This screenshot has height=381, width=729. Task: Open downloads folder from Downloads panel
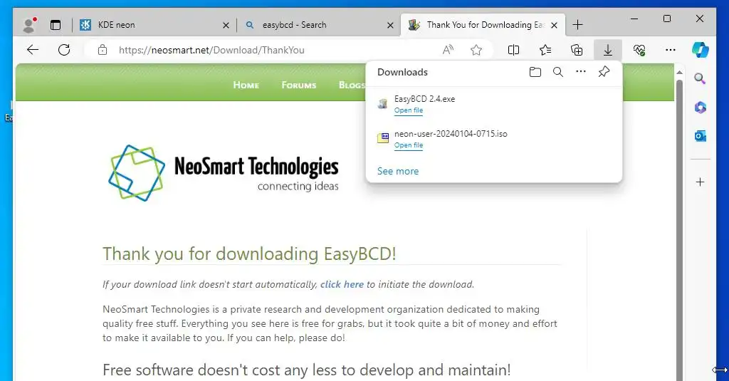tap(535, 72)
